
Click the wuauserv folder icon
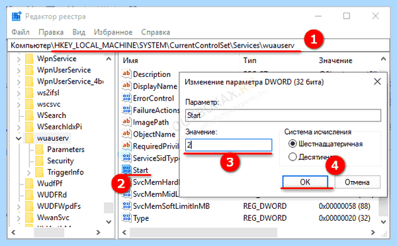point(29,138)
